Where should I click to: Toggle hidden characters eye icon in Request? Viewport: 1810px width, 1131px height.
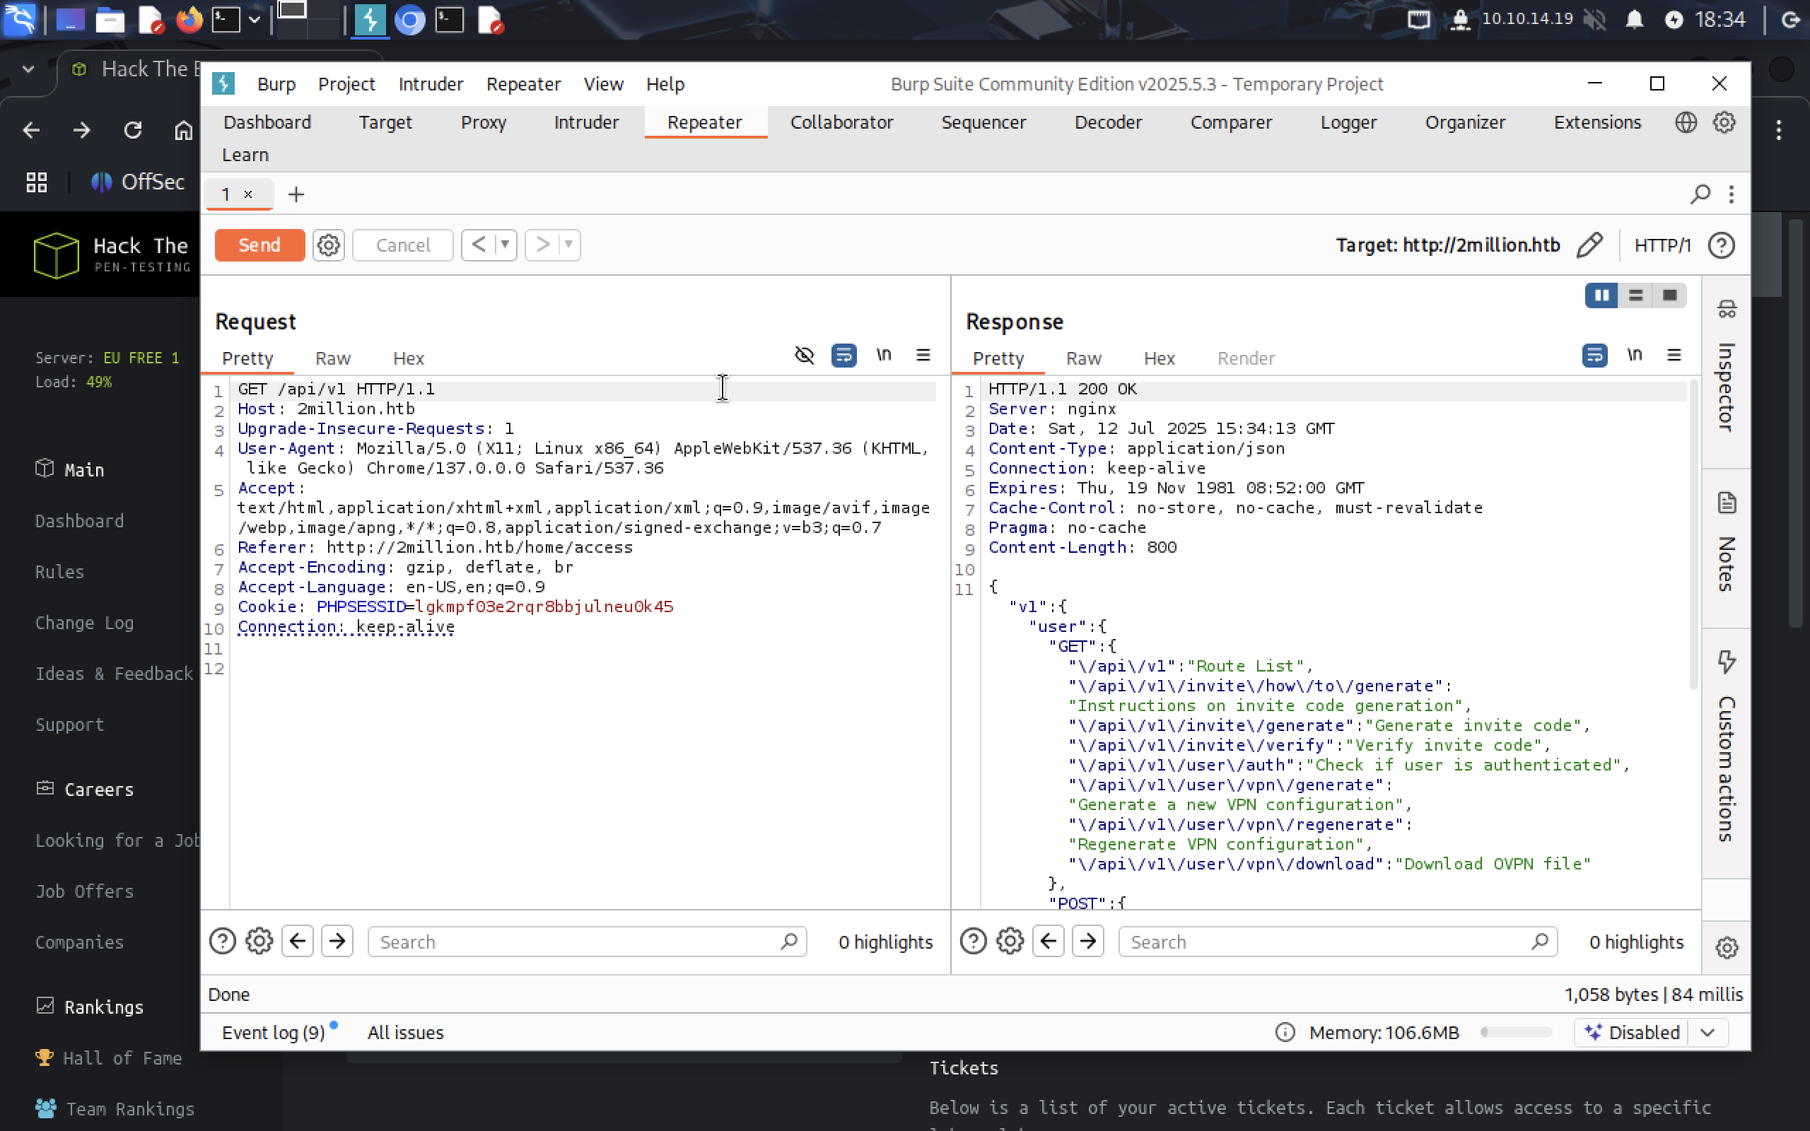(804, 356)
